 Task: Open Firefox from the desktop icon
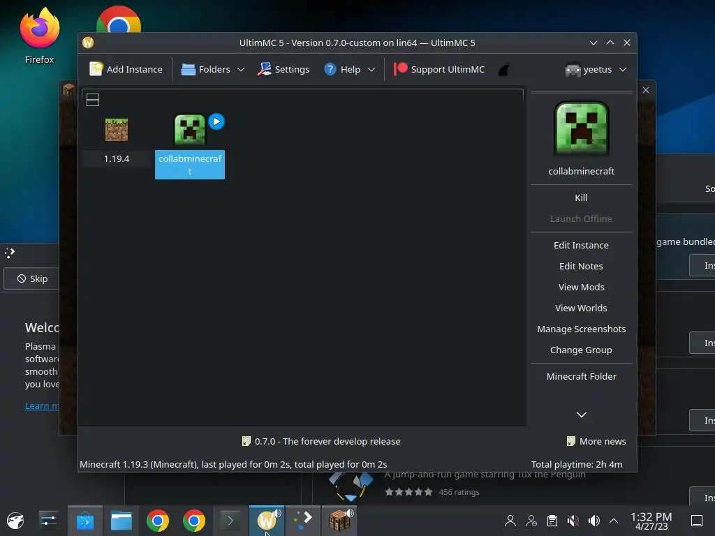(x=40, y=36)
